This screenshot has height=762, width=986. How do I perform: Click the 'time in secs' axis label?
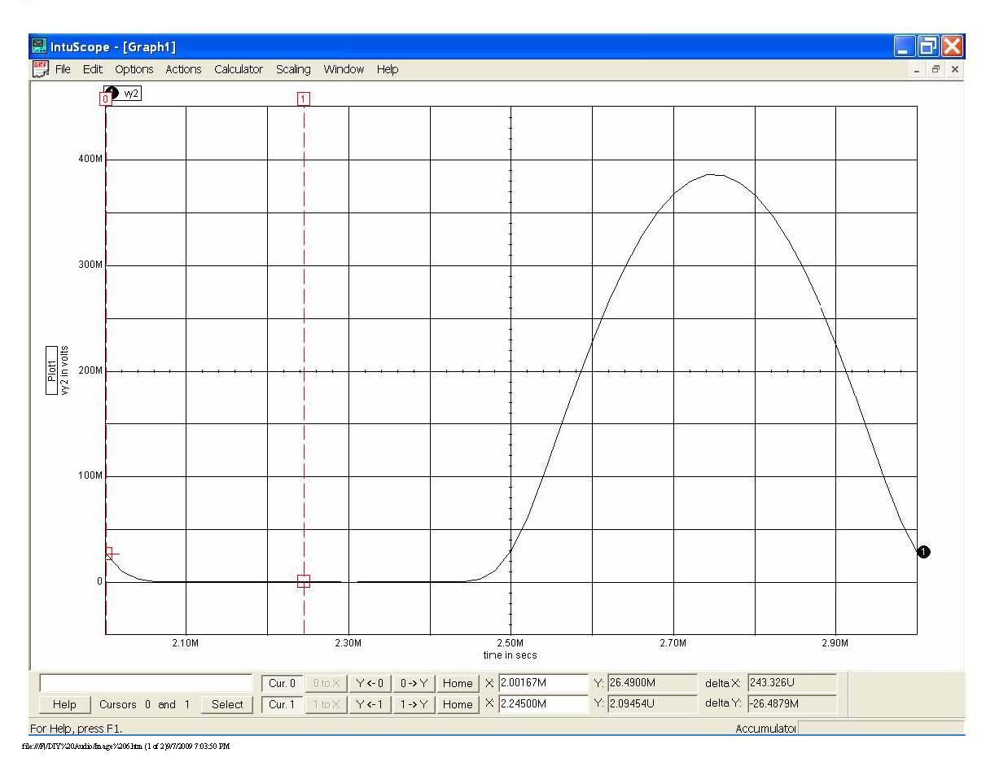(x=510, y=655)
